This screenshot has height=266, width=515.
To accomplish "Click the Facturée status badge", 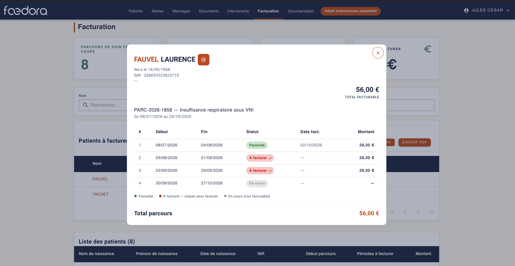I will [x=257, y=145].
